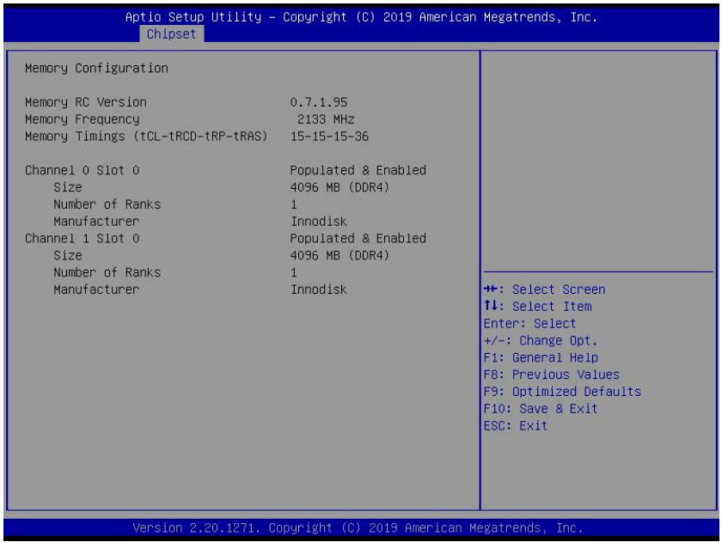Select the Chipset tab
Viewport: 722px width, 542px height.
click(171, 34)
